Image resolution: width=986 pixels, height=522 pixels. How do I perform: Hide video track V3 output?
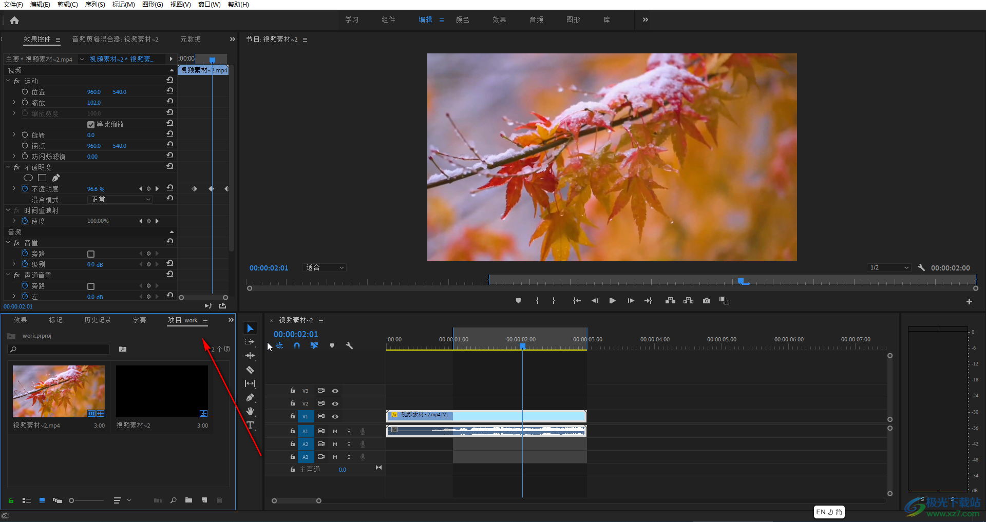click(x=335, y=391)
